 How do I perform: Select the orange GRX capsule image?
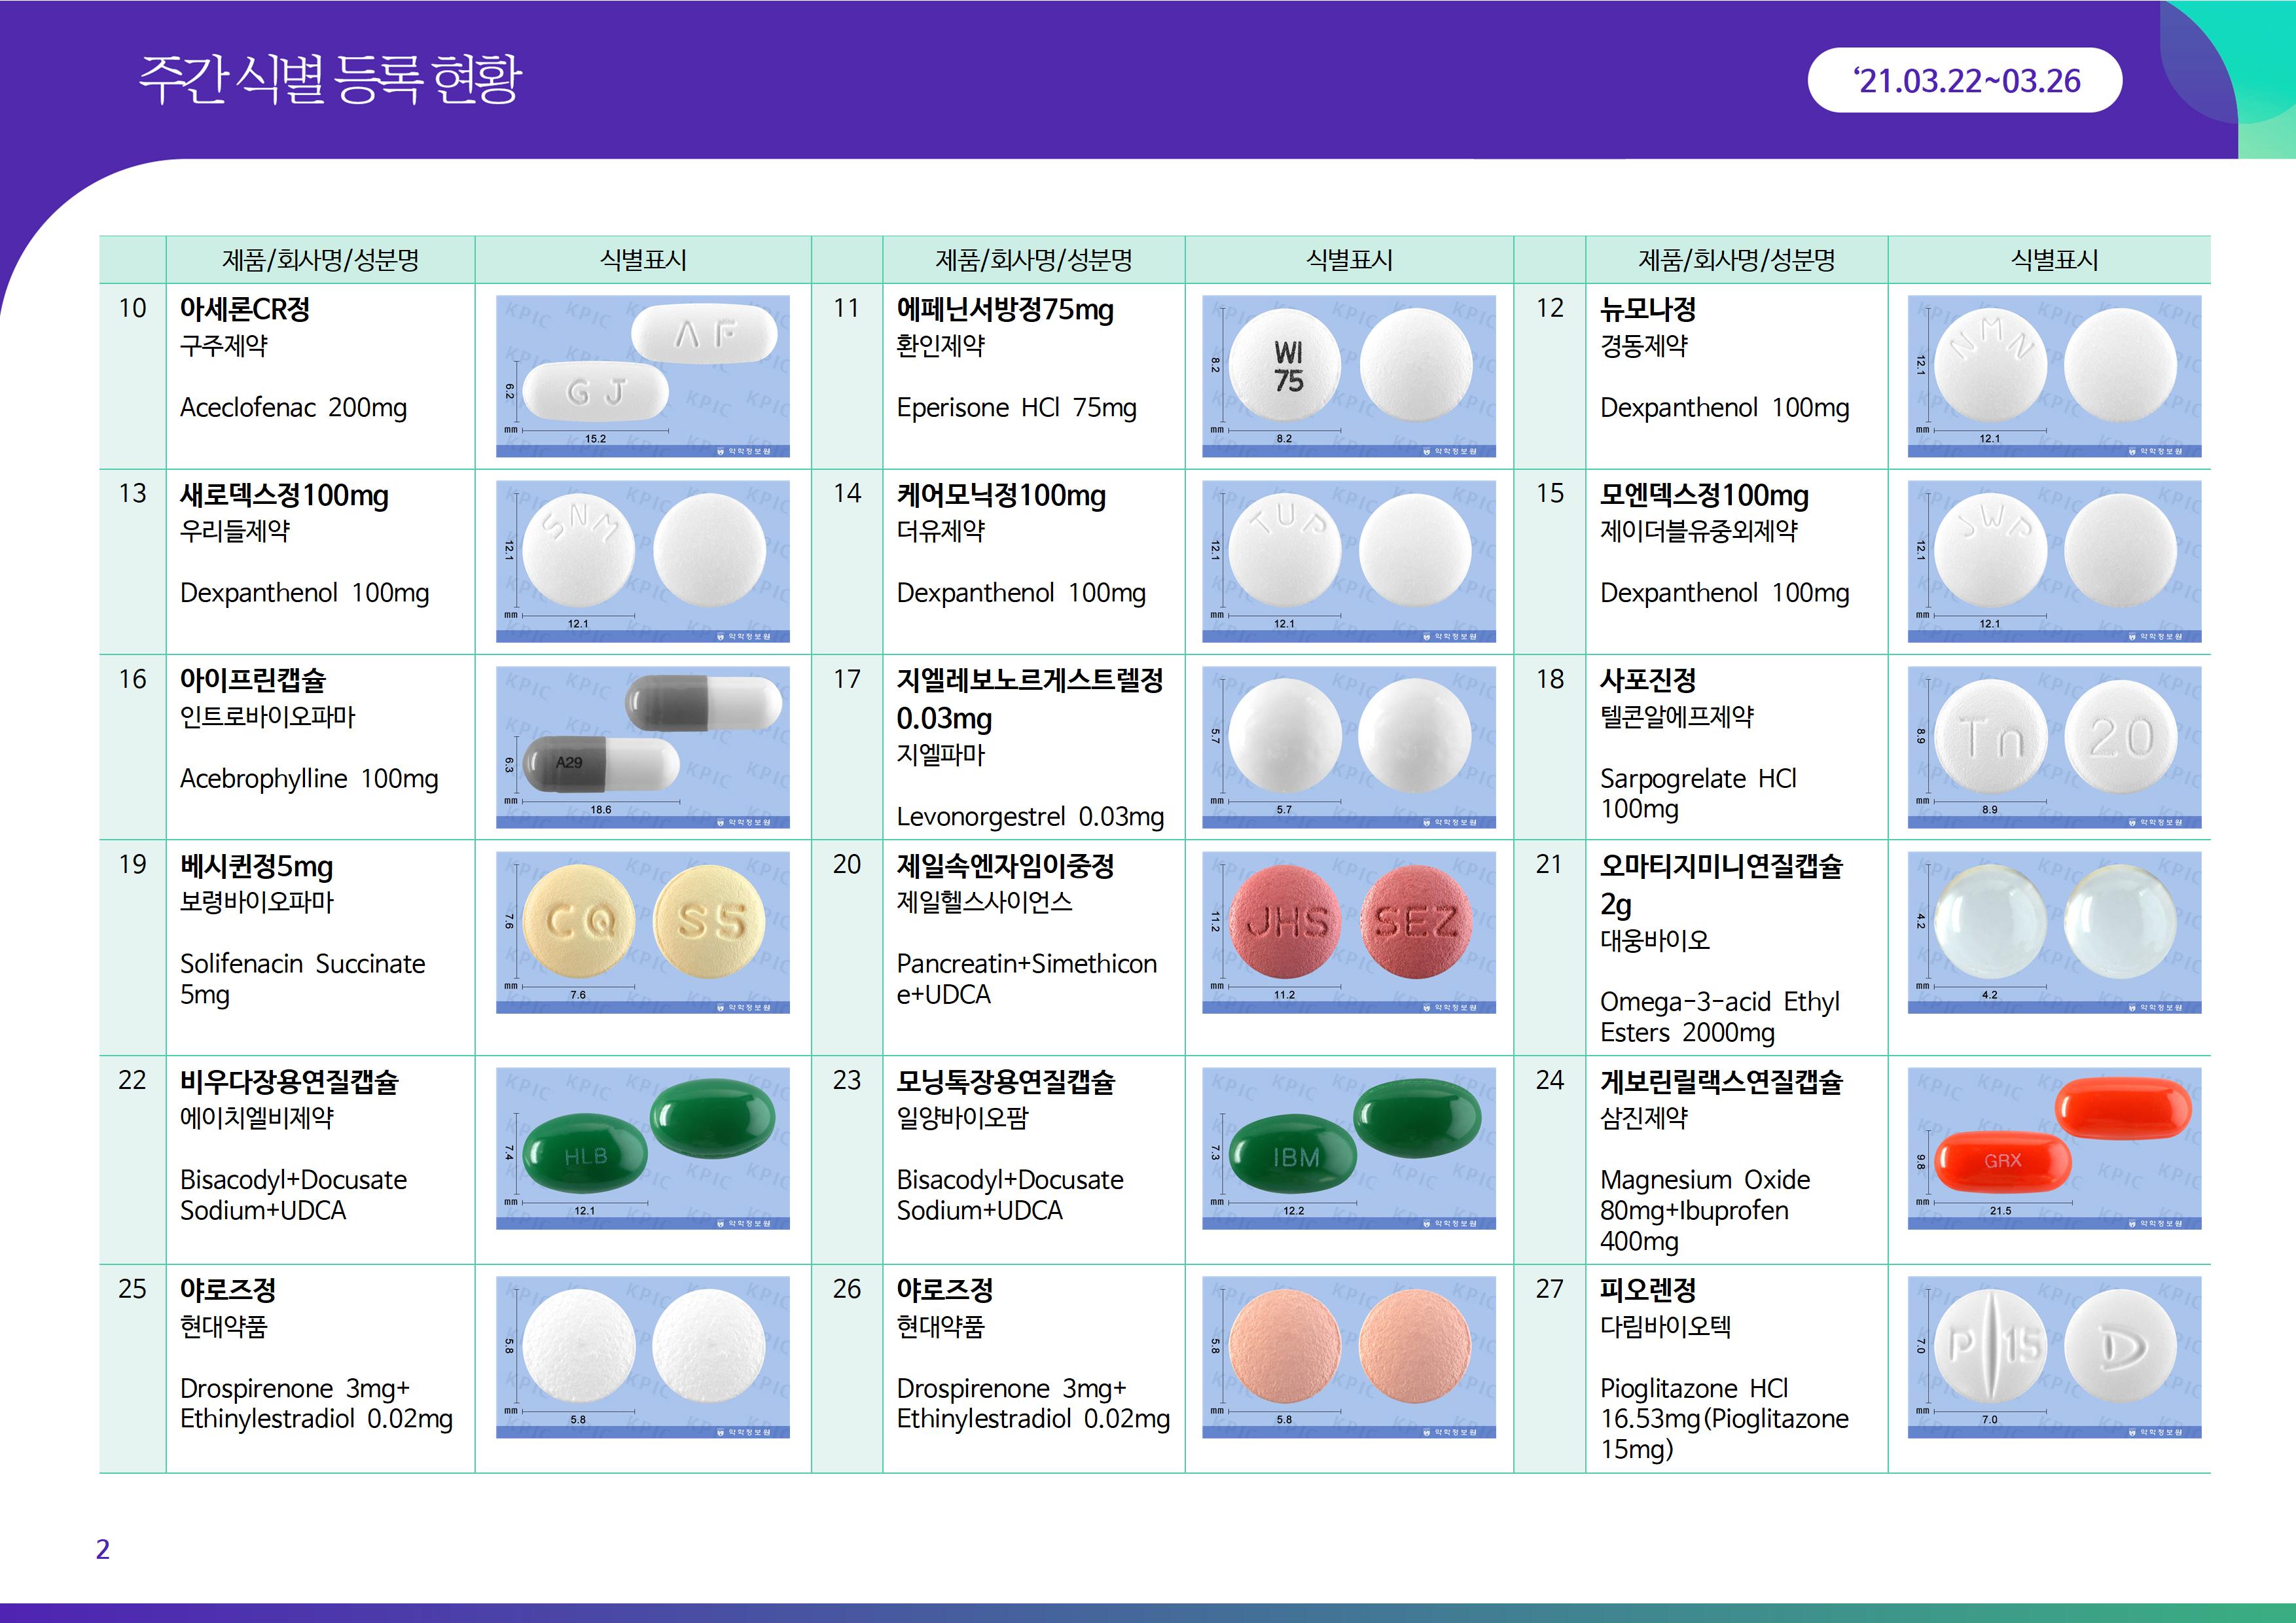tap(2054, 1148)
